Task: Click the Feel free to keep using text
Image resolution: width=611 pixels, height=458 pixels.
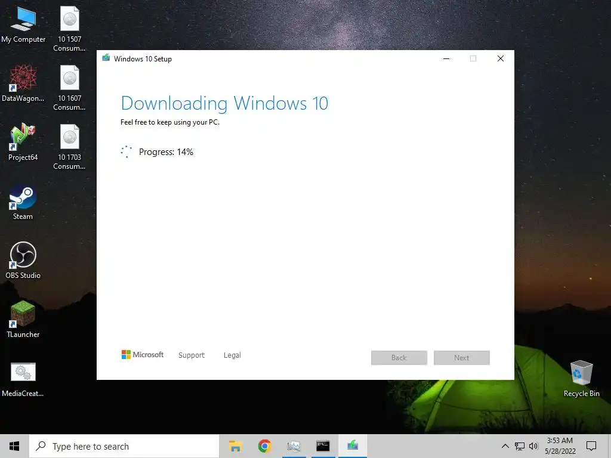Action: pos(170,122)
